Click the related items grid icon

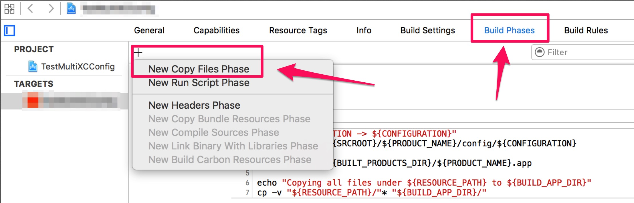[x=9, y=9]
